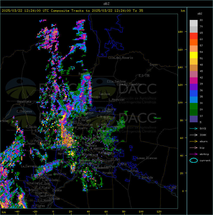Click the E_1-736 map label
This screenshot has height=215, width=213.
pos(144,76)
